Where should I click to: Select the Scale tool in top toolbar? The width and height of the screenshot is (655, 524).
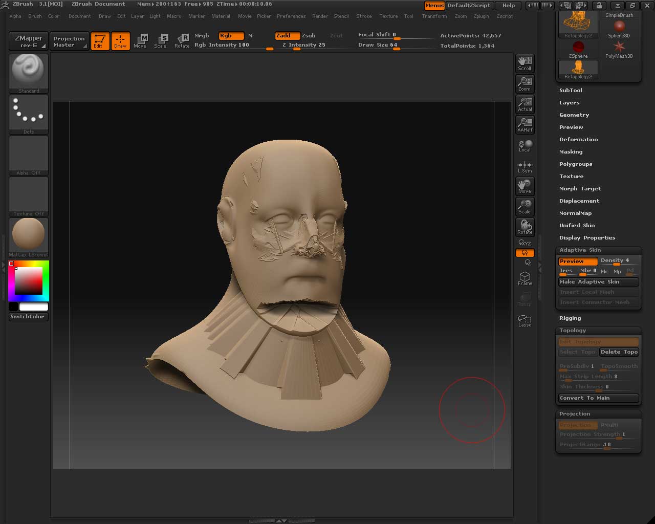(x=160, y=41)
